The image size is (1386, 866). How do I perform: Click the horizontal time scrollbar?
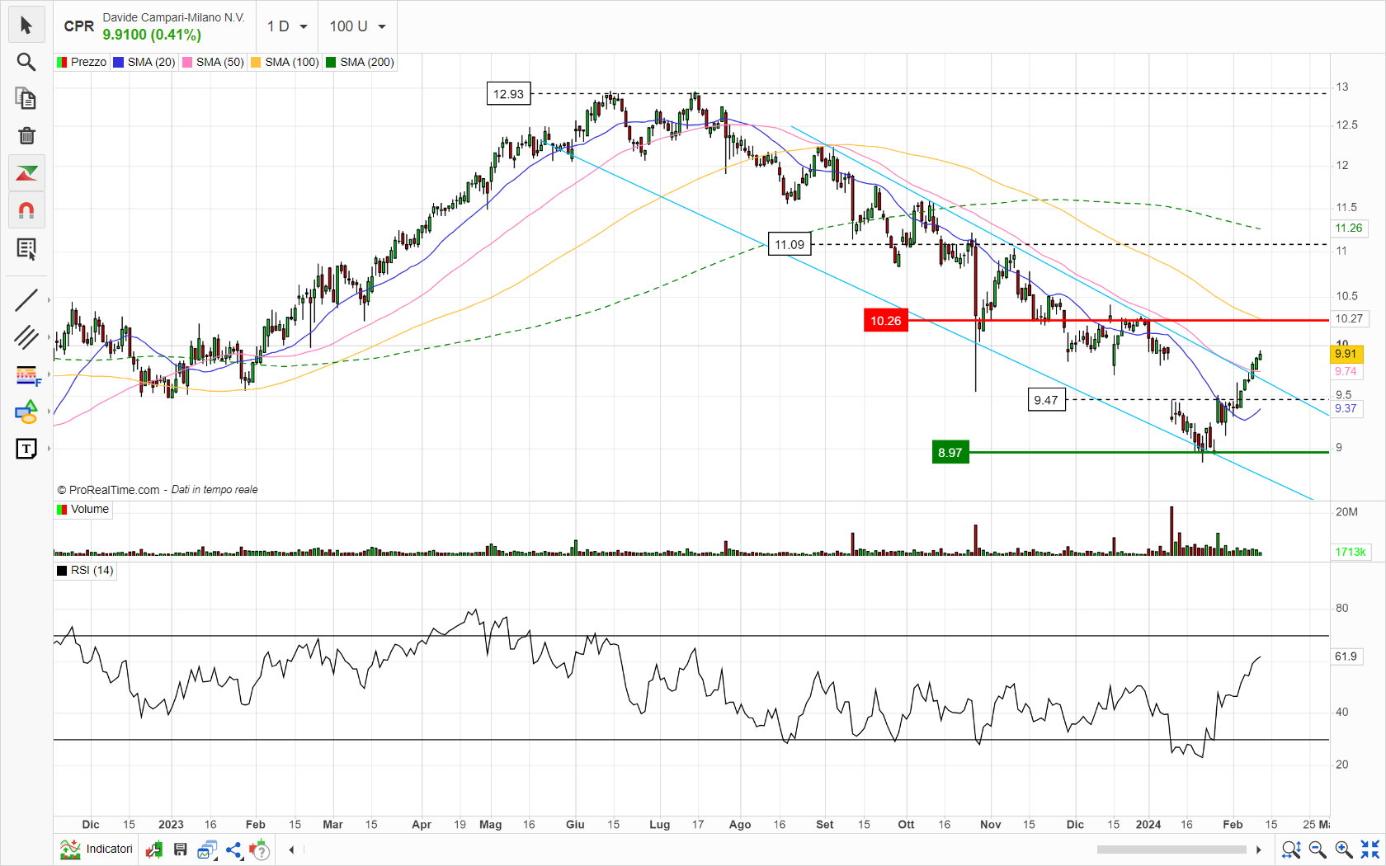(1171, 850)
